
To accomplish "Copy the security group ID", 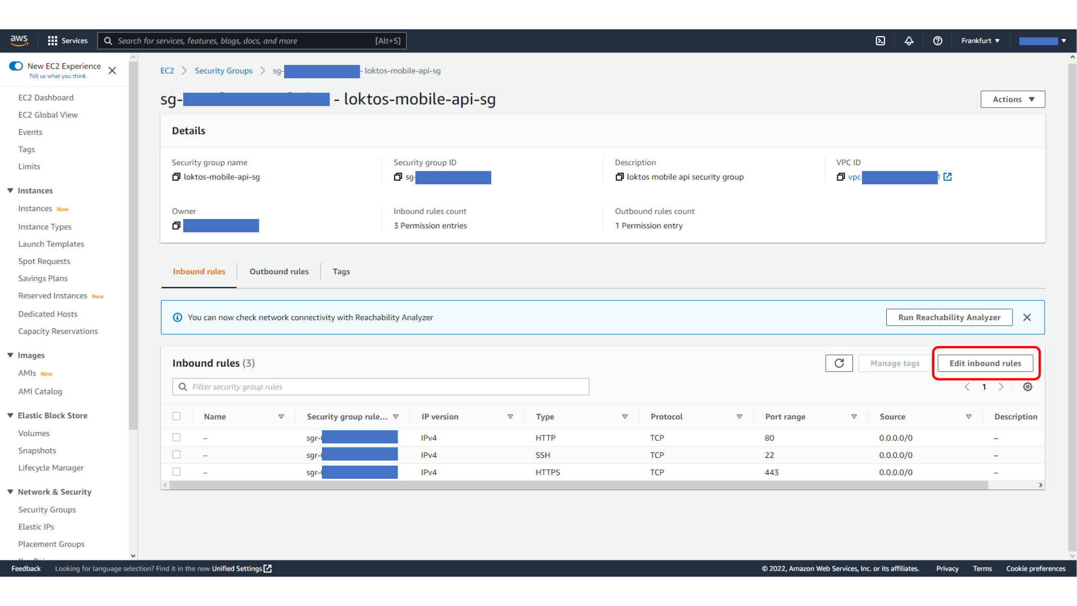I will click(x=398, y=177).
